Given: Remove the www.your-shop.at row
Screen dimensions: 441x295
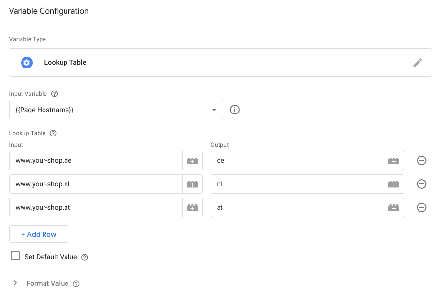Looking at the screenshot, I should 421,207.
